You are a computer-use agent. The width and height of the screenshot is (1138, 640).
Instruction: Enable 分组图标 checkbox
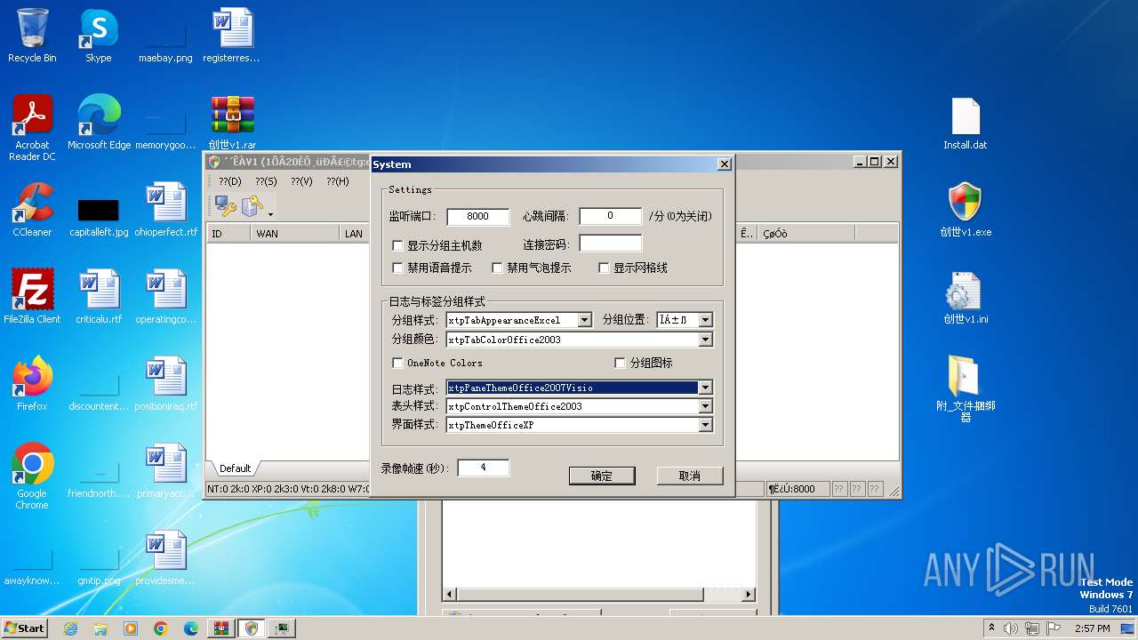[621, 363]
